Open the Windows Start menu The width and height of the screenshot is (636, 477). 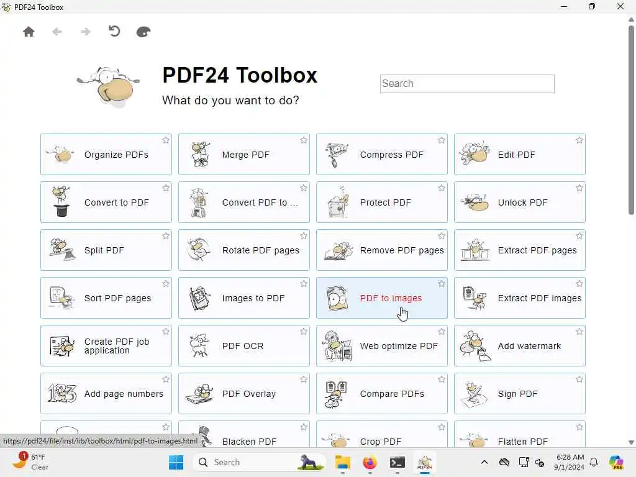tap(176, 462)
